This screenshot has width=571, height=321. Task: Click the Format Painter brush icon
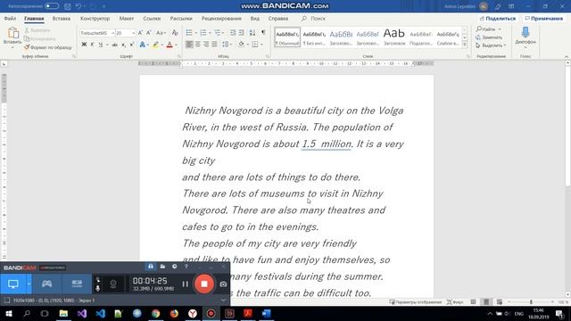click(x=27, y=47)
